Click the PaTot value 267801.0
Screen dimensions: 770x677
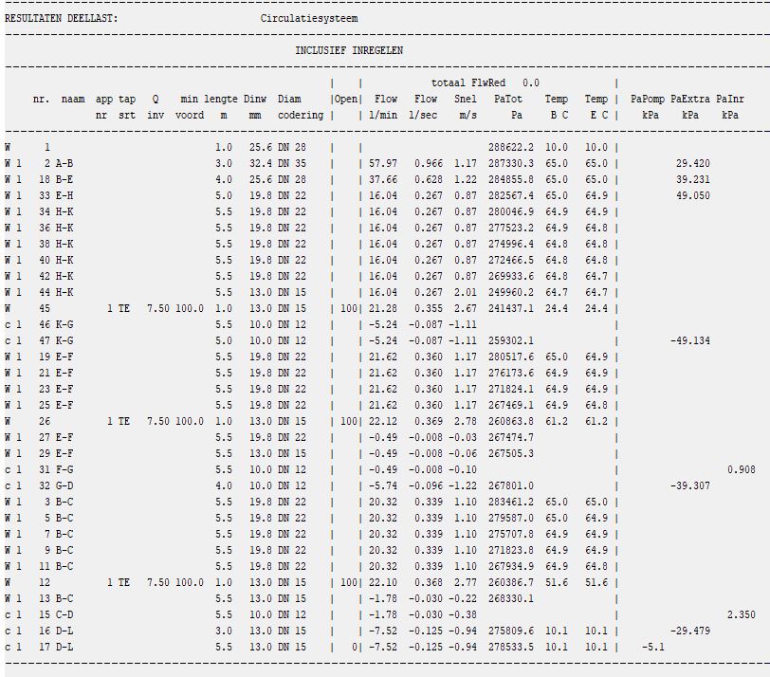[511, 485]
